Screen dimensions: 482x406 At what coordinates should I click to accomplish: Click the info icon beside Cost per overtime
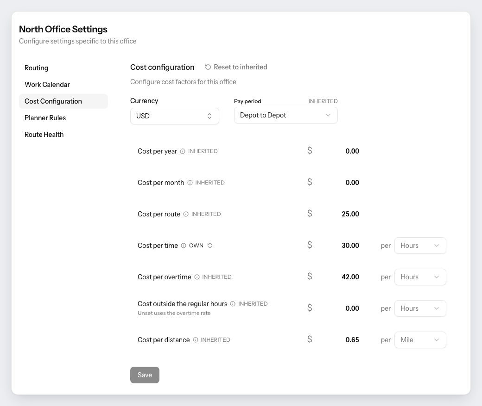pyautogui.click(x=197, y=277)
